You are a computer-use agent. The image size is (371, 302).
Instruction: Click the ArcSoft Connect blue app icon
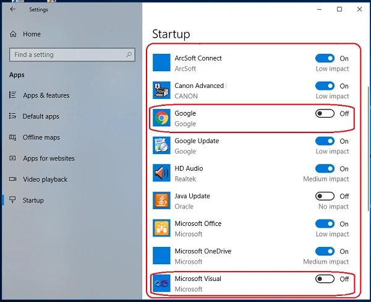pos(161,63)
